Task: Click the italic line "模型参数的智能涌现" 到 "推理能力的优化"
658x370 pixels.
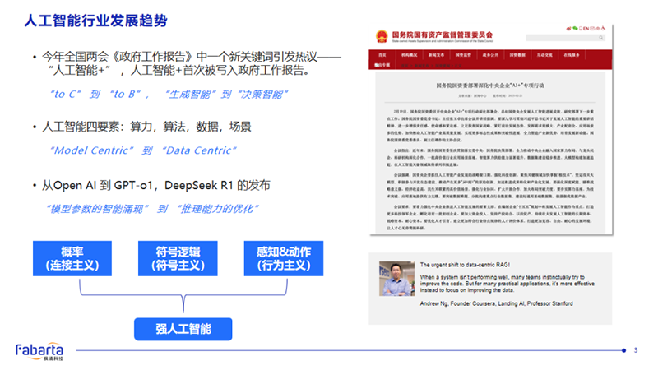Action: pyautogui.click(x=152, y=209)
